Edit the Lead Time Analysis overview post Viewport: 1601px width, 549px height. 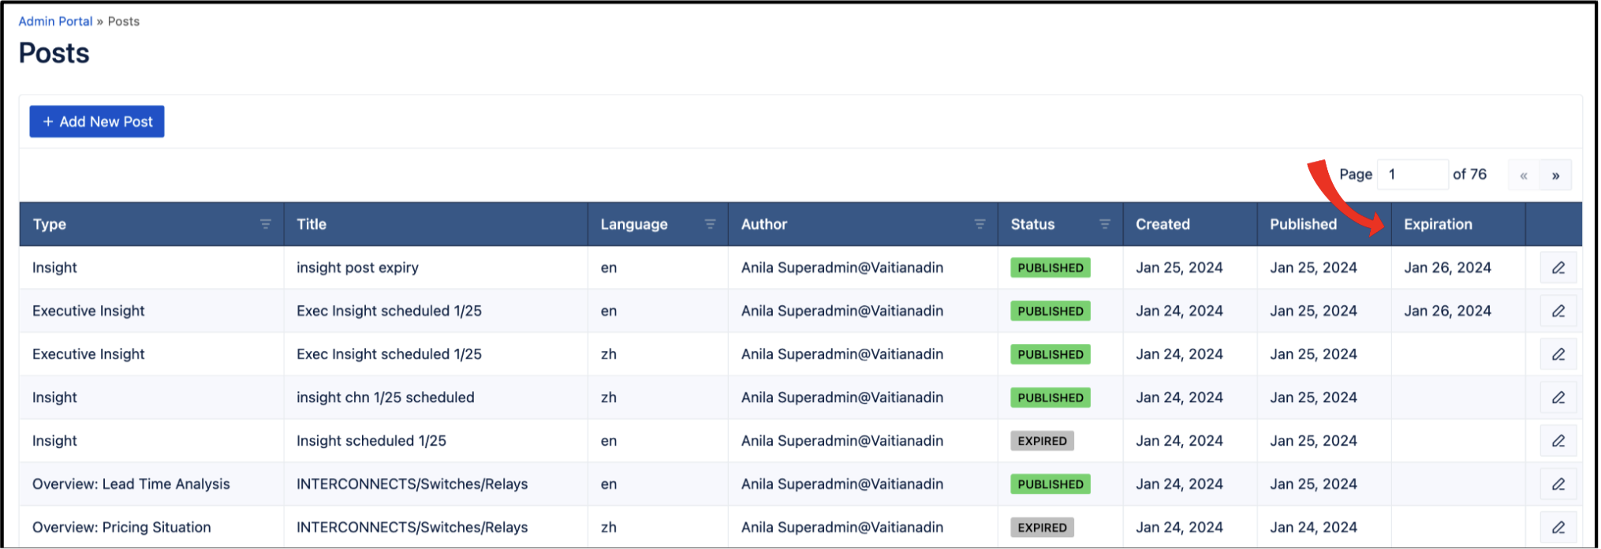(x=1558, y=484)
